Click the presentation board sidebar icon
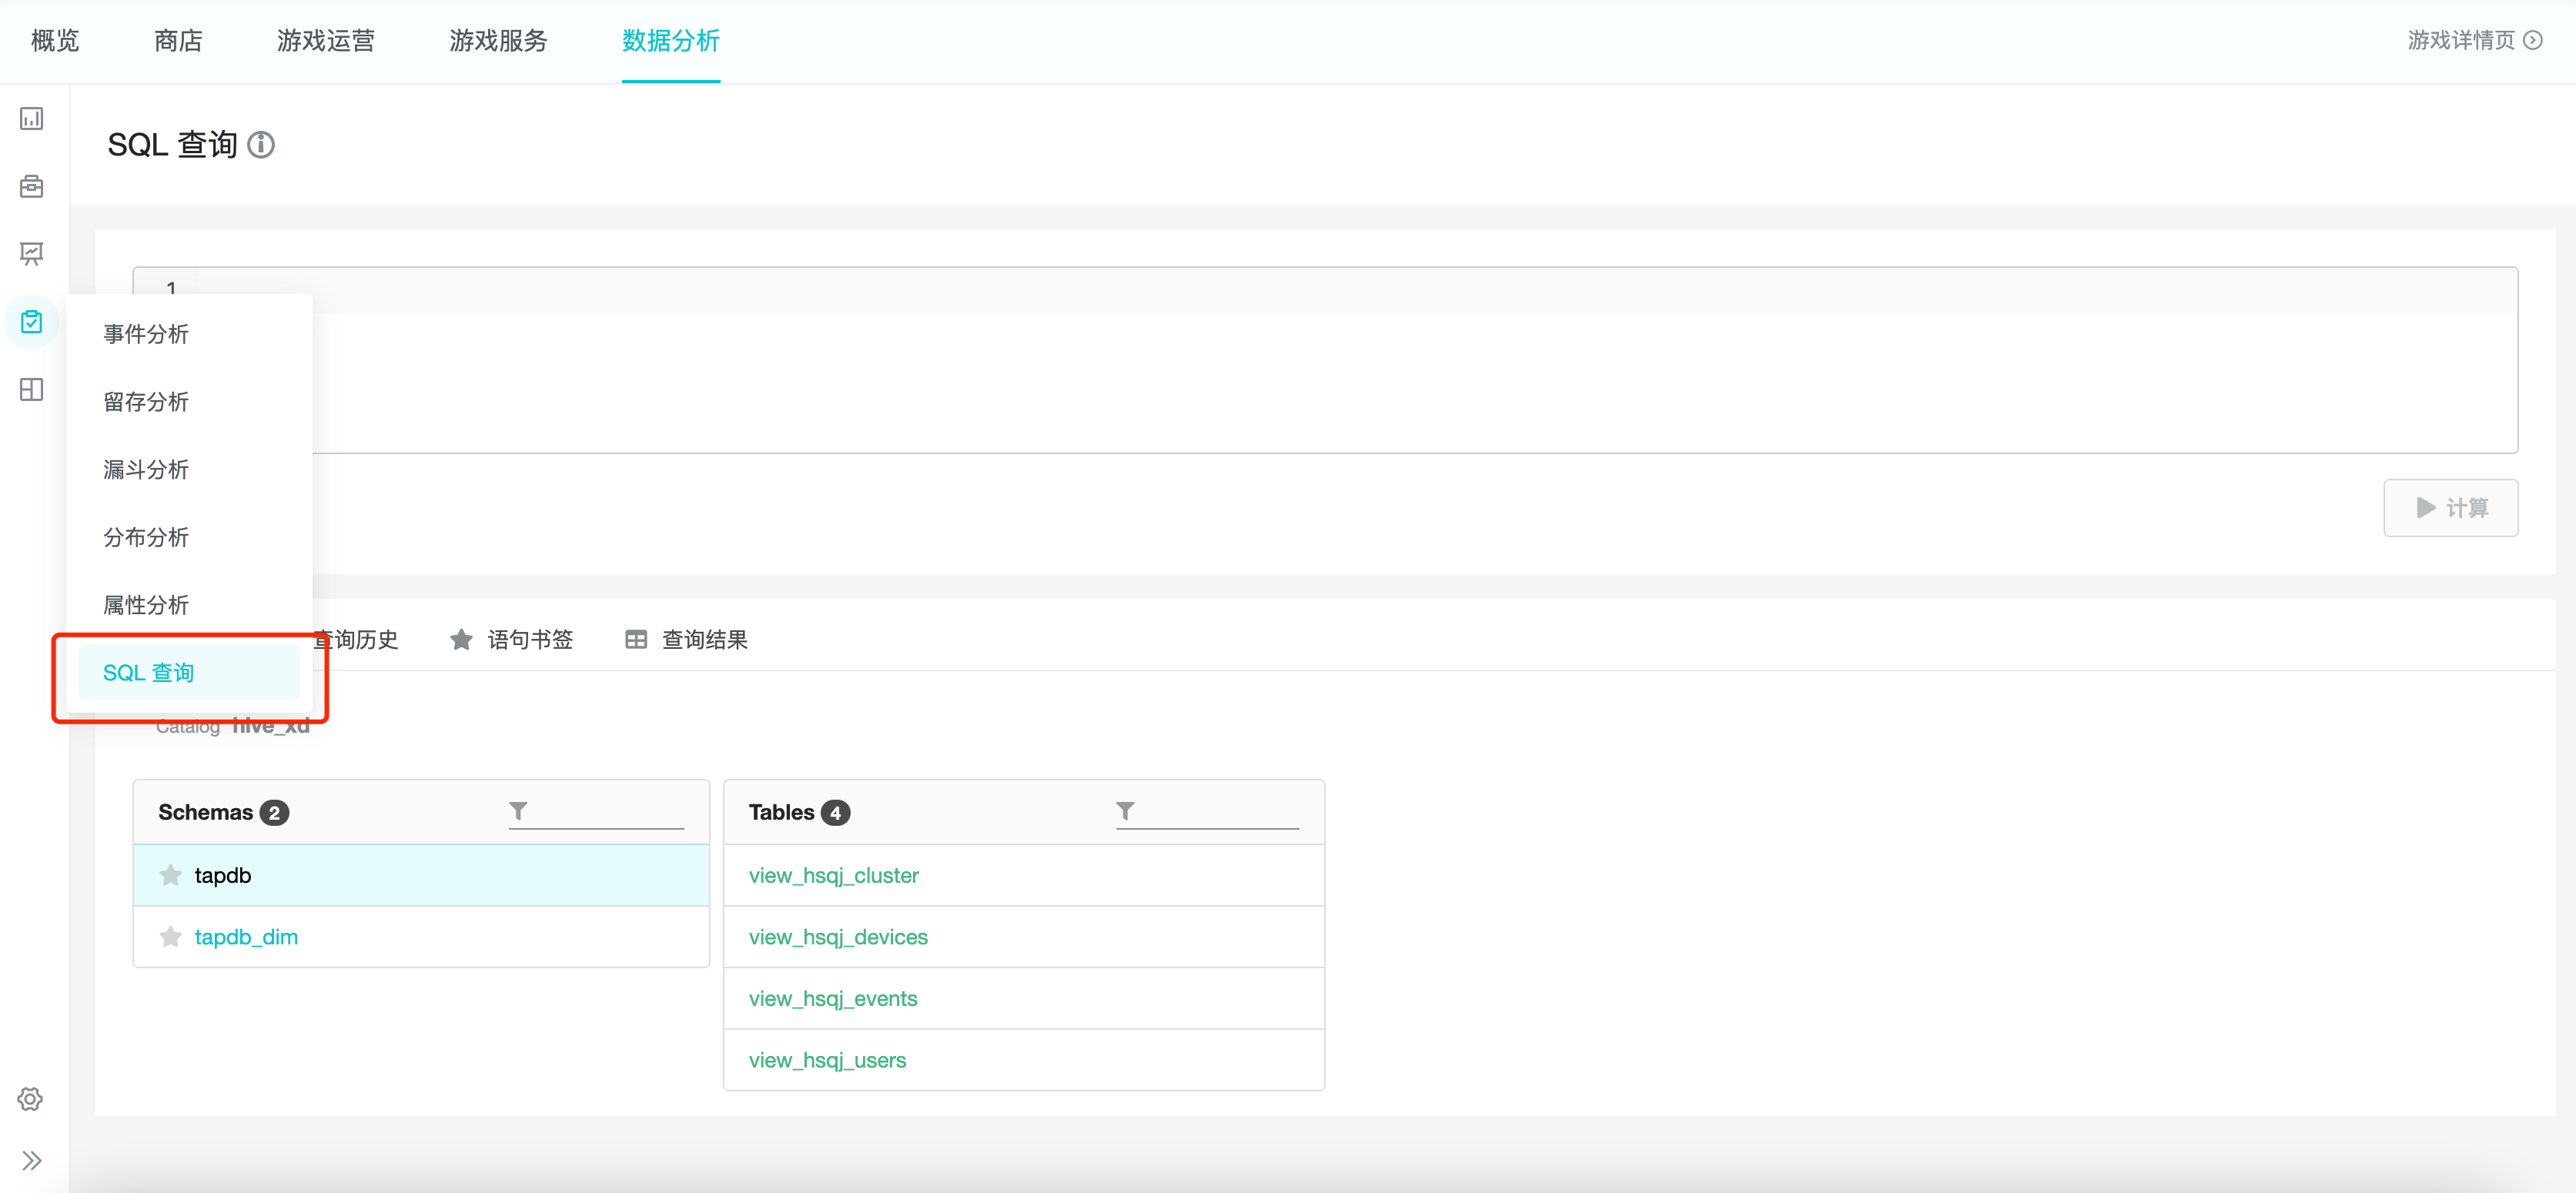 point(32,254)
